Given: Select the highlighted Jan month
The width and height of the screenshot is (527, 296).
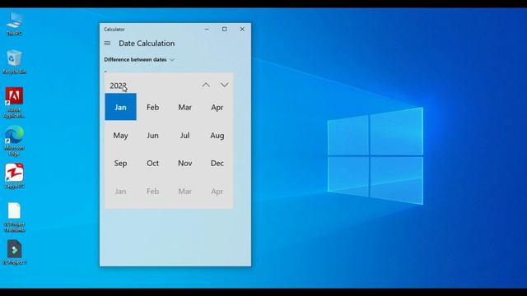Looking at the screenshot, I should point(121,107).
